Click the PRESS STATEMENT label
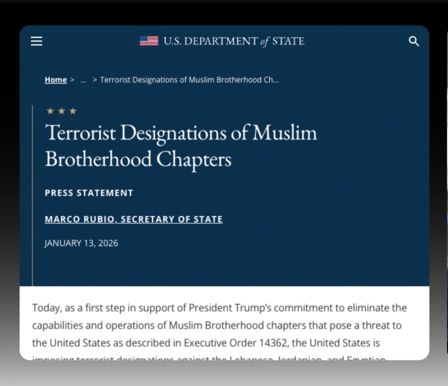The width and height of the screenshot is (448, 386). 89,193
